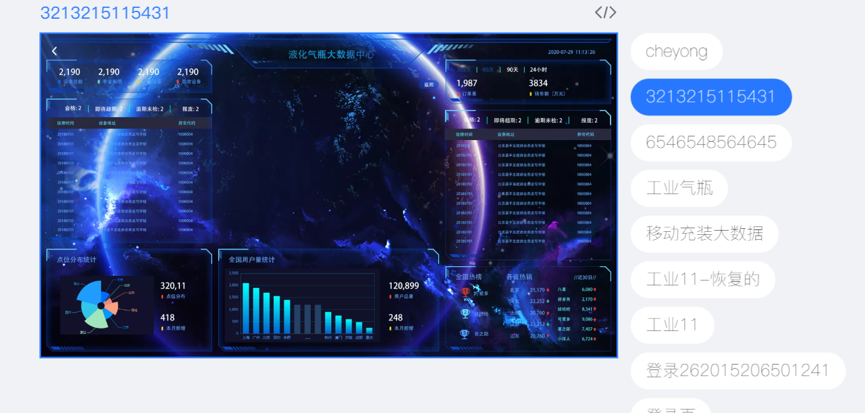Click the gold first-place trophy icon
This screenshot has width=865, height=413.
click(x=465, y=292)
